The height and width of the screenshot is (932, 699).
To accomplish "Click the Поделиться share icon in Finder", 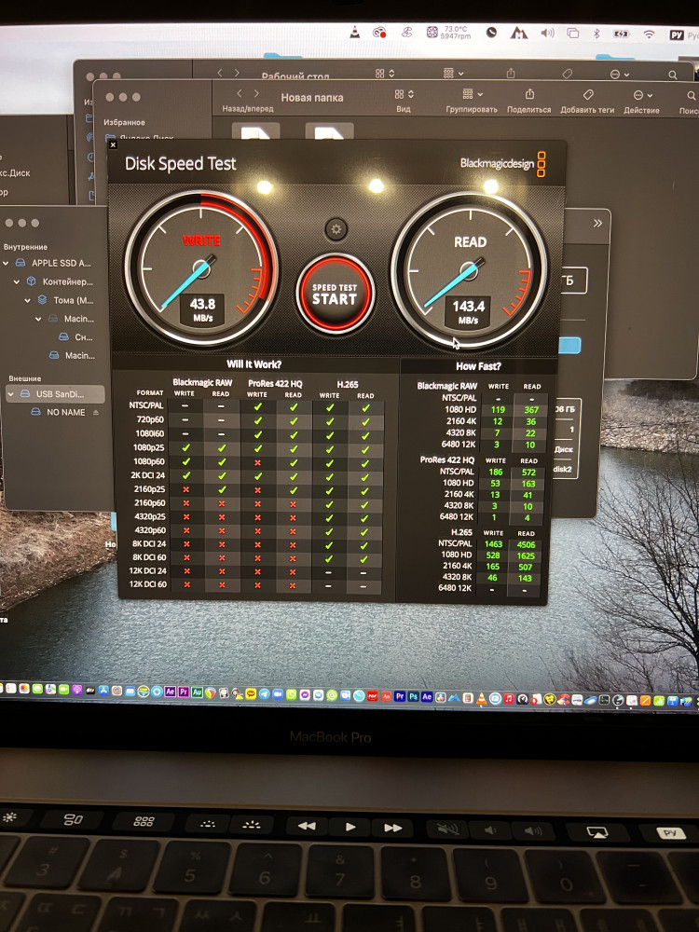I will (528, 94).
